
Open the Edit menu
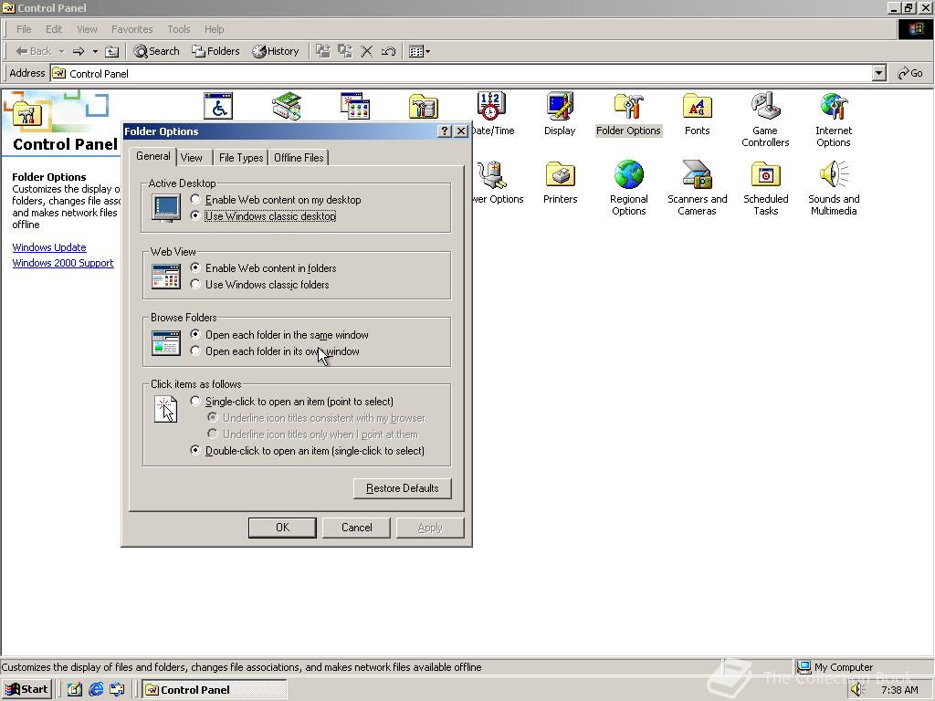click(54, 29)
